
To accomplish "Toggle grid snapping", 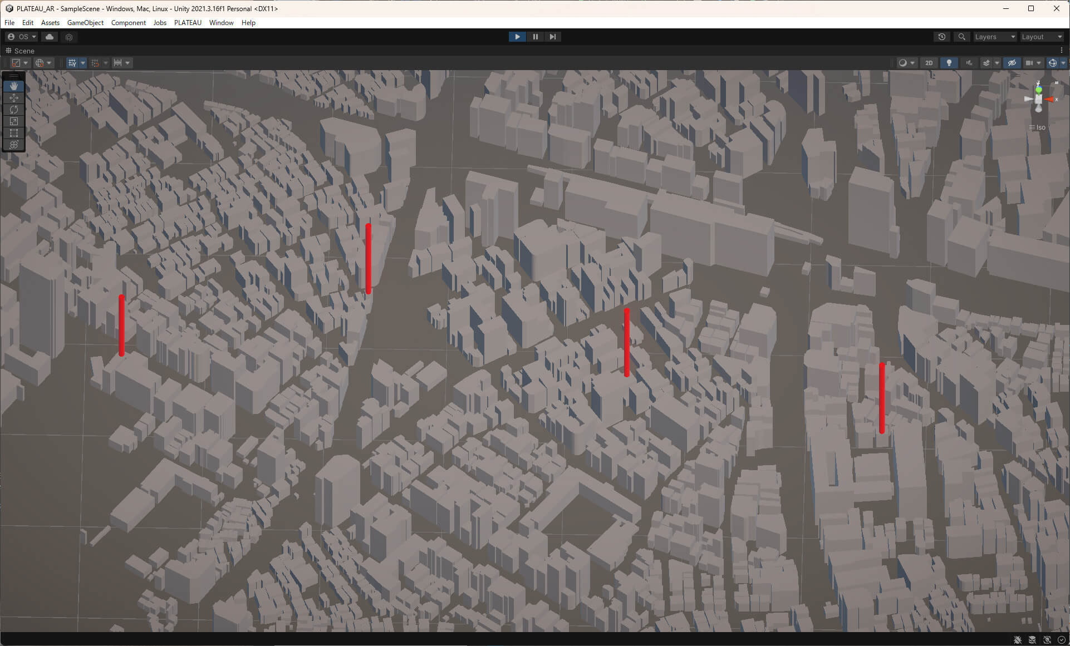I will pyautogui.click(x=95, y=63).
